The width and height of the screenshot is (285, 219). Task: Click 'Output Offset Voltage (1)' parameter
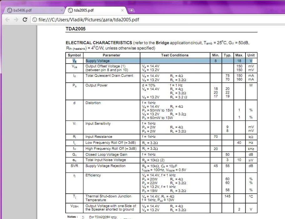[106, 66]
